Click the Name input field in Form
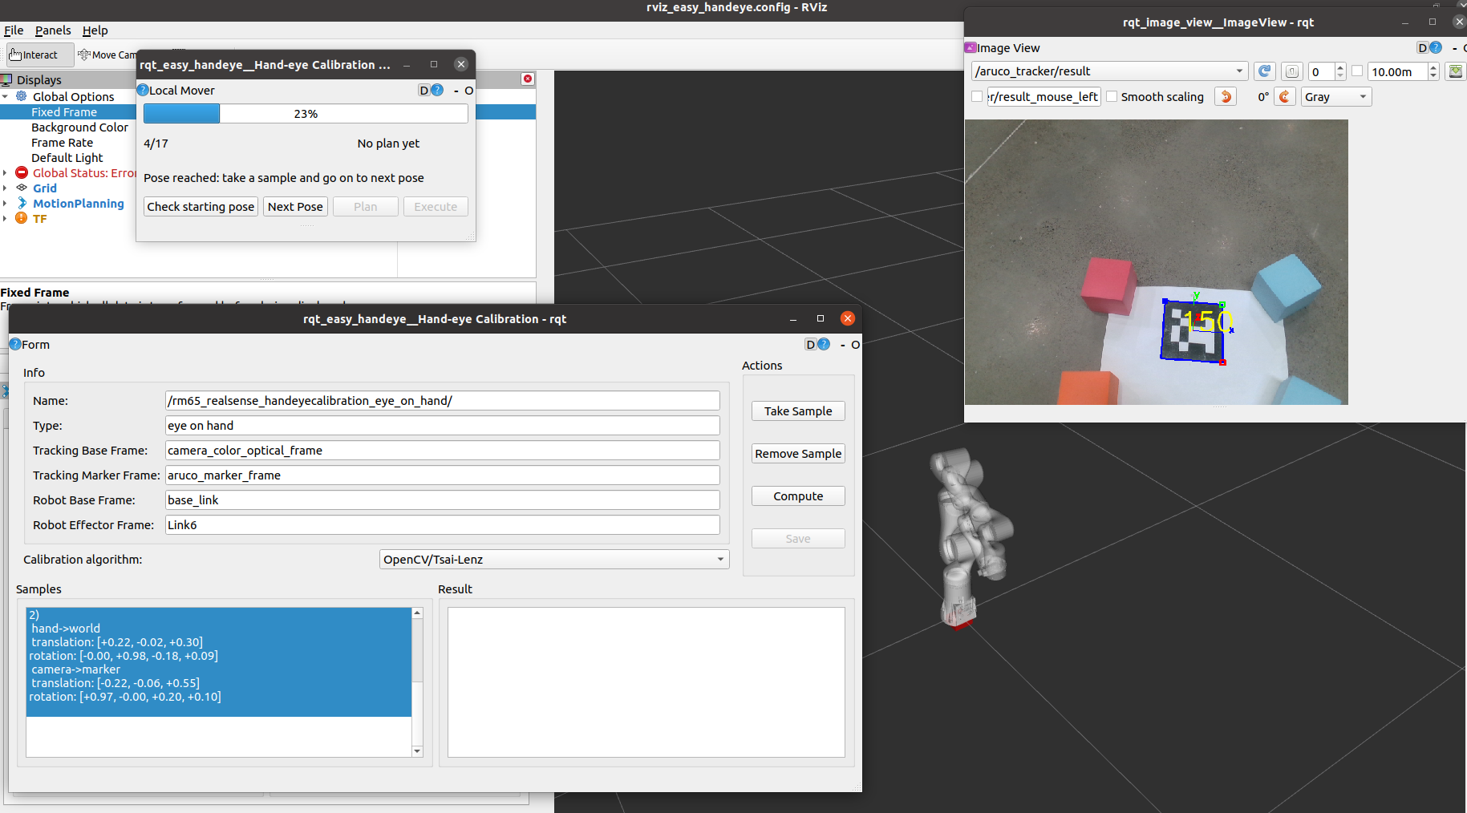The height and width of the screenshot is (813, 1467). (x=442, y=401)
